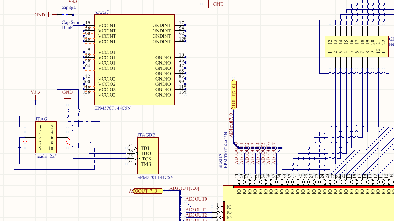Viewport: 394px width, 221px height.
Task: Select the JTAG header 2x5 component body
Action: 46,137
